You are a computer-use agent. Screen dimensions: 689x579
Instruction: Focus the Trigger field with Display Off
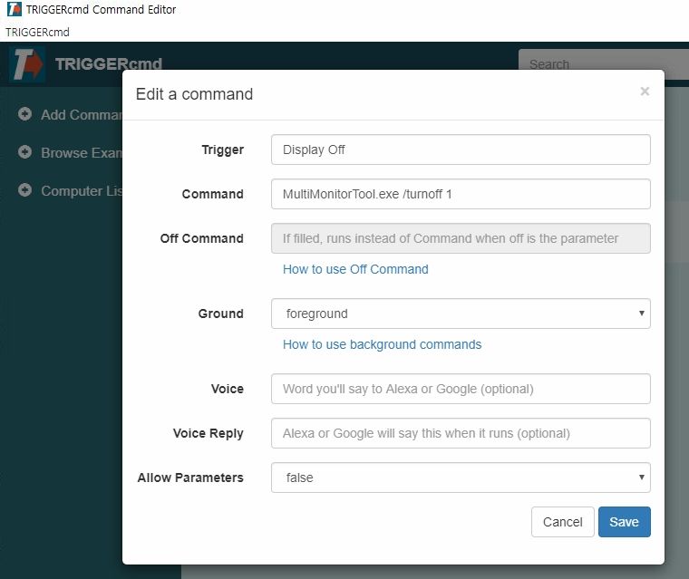[x=461, y=150]
